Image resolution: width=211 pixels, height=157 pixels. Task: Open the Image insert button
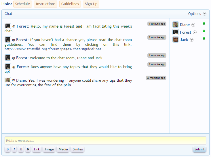(49, 149)
